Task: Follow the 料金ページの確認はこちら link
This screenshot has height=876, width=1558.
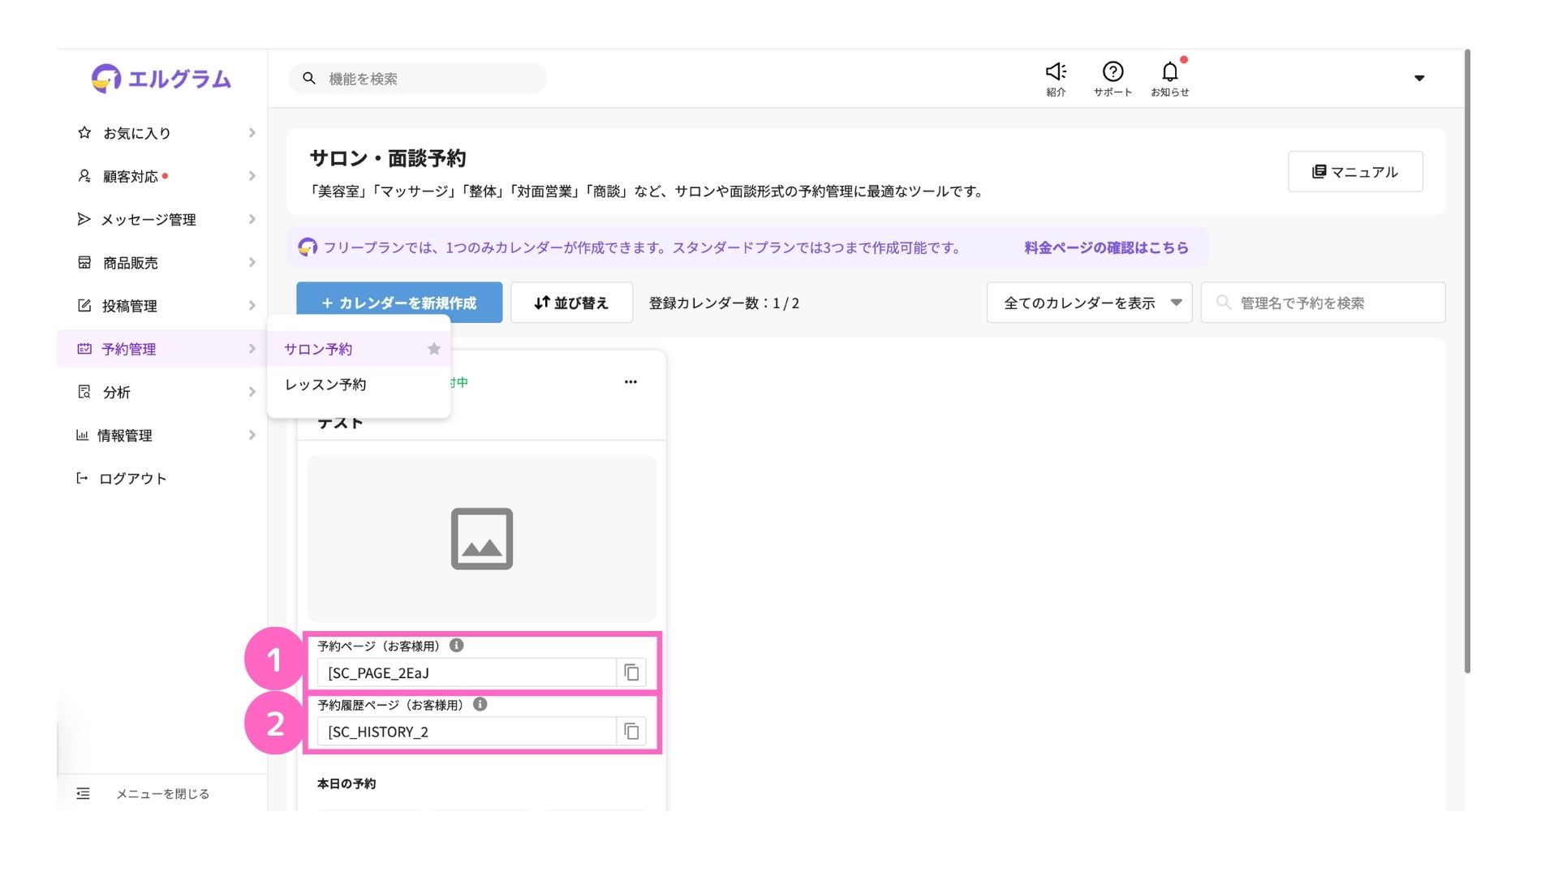Action: 1106,247
